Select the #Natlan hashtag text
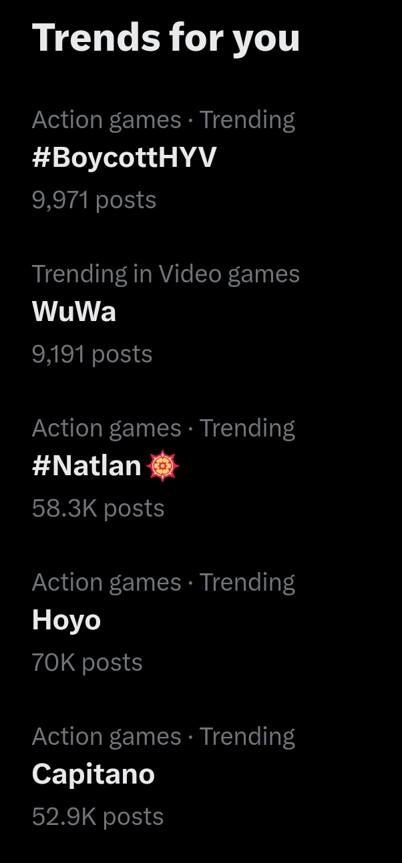 tap(87, 466)
